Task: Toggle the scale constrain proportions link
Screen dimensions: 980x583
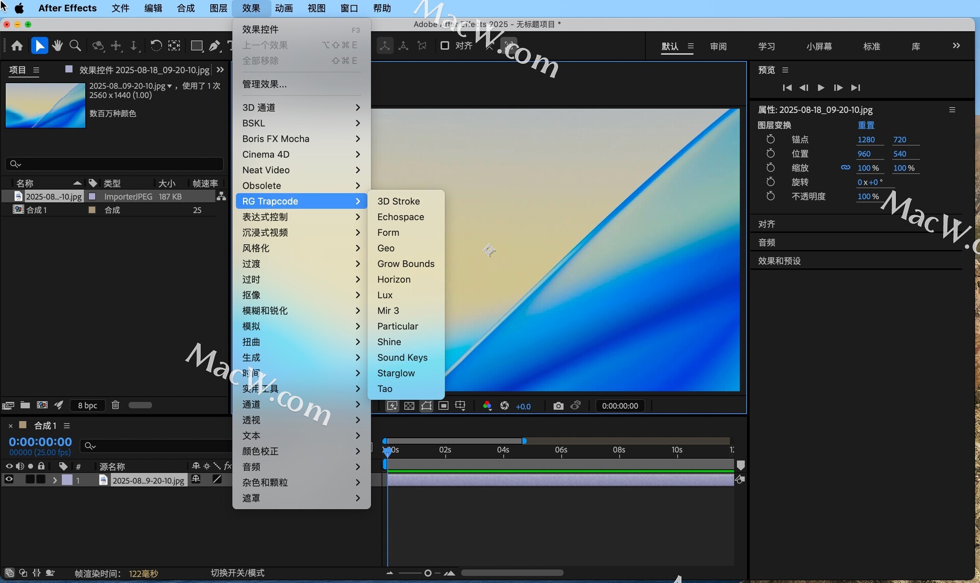Action: click(846, 167)
